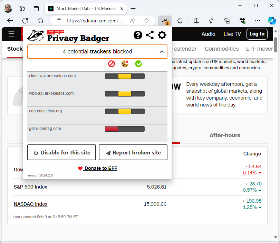
Task: Open the user profile avatar
Action: (x=8, y=9)
